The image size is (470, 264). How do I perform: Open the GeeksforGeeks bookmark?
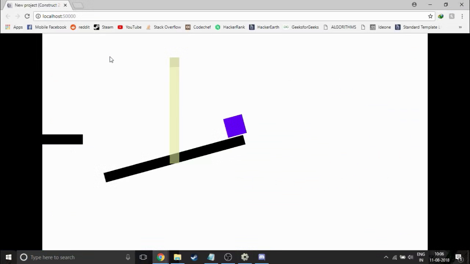coord(301,27)
